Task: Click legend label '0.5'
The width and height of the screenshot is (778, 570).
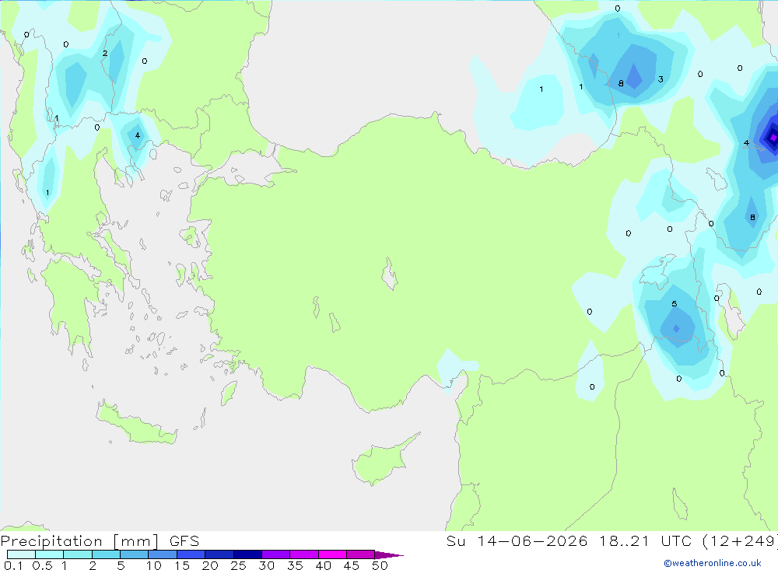Action: [x=42, y=565]
